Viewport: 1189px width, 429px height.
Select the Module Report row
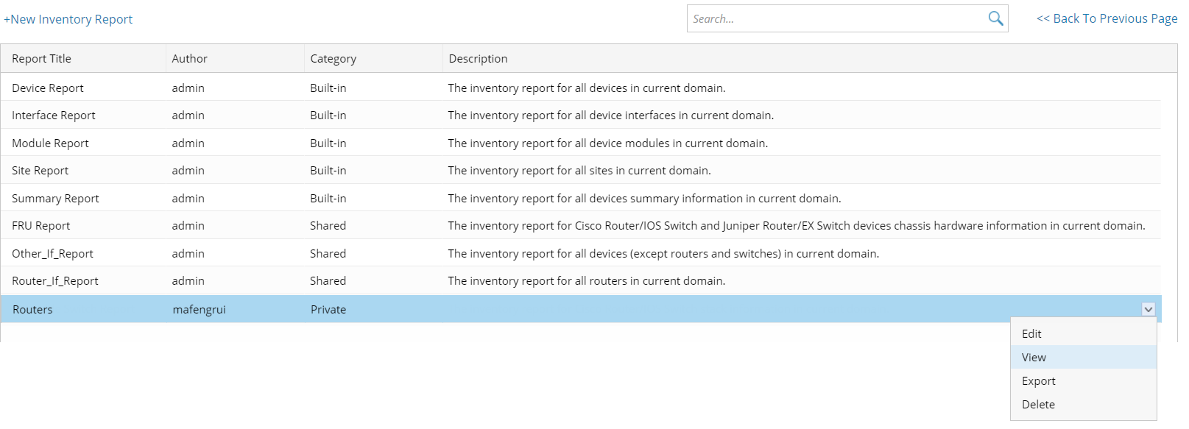[581, 143]
